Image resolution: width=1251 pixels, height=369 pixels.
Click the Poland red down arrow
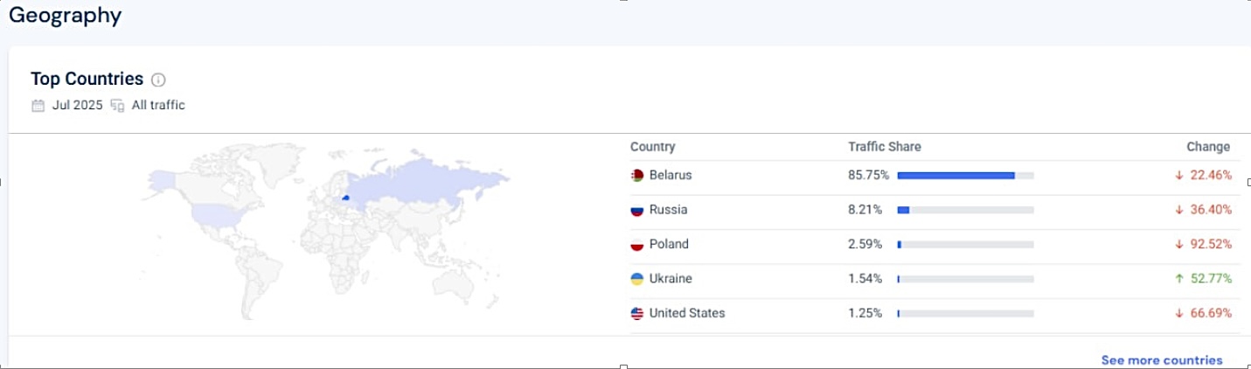pyautogui.click(x=1179, y=245)
